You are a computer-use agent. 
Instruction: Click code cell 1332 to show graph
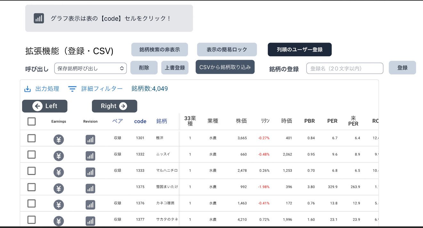point(140,154)
